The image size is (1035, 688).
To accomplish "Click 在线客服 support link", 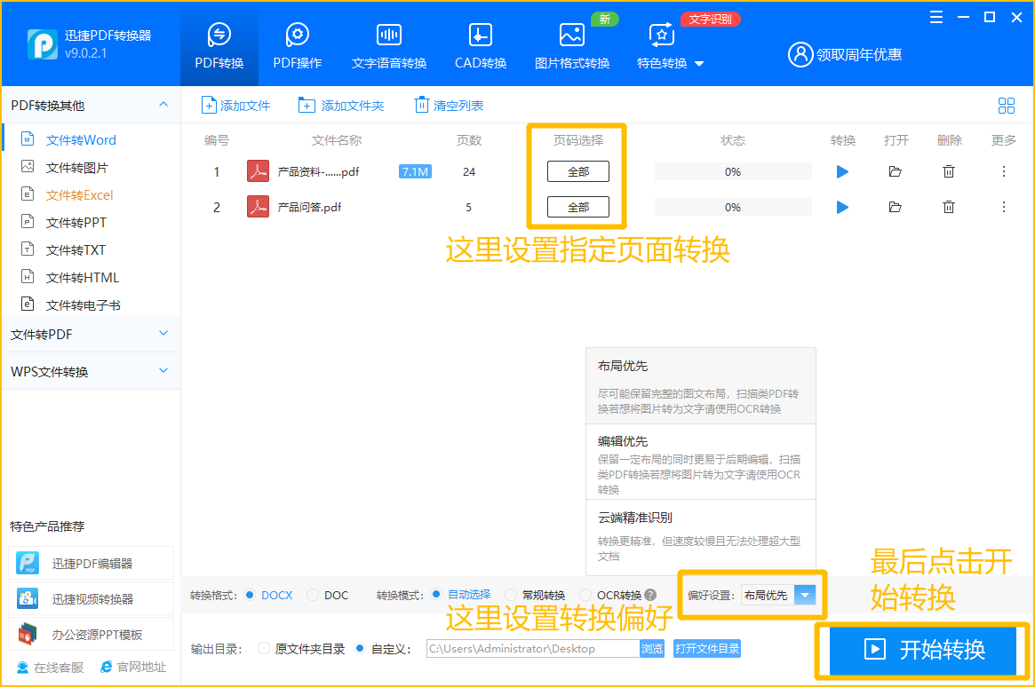I will coord(50,668).
